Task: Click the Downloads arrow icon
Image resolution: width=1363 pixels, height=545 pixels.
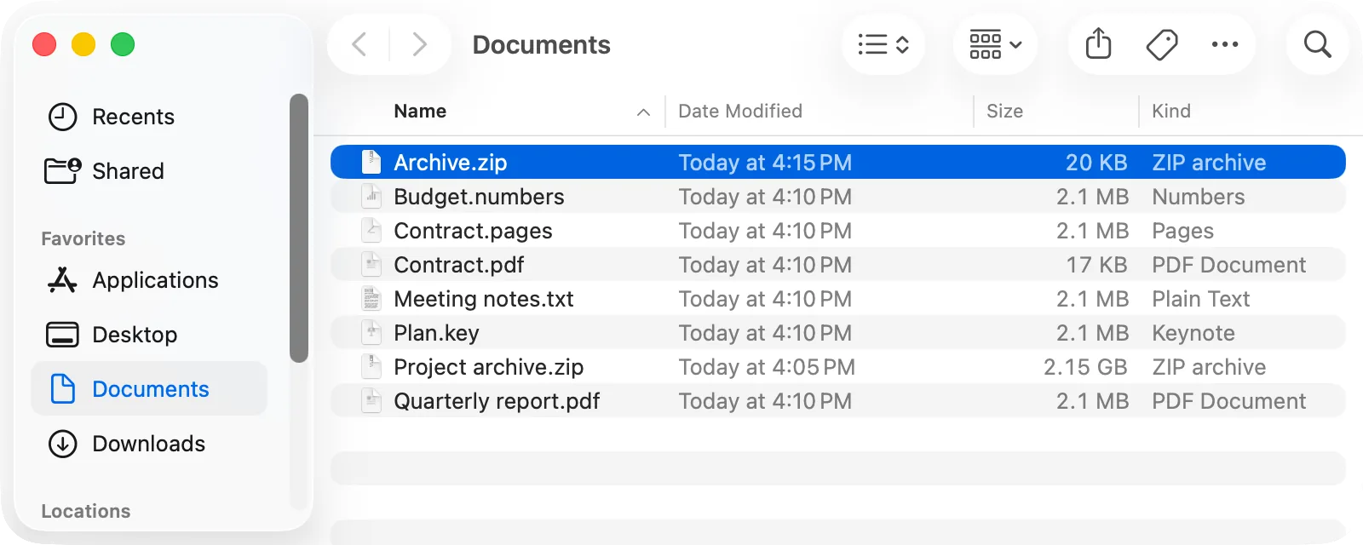Action: [x=62, y=444]
